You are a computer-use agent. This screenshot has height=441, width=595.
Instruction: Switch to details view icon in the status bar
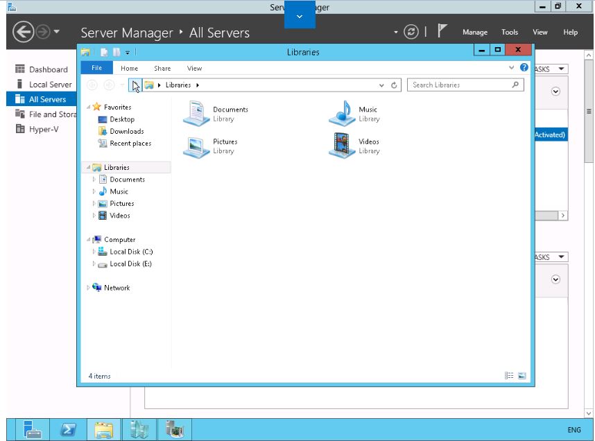[x=509, y=375]
